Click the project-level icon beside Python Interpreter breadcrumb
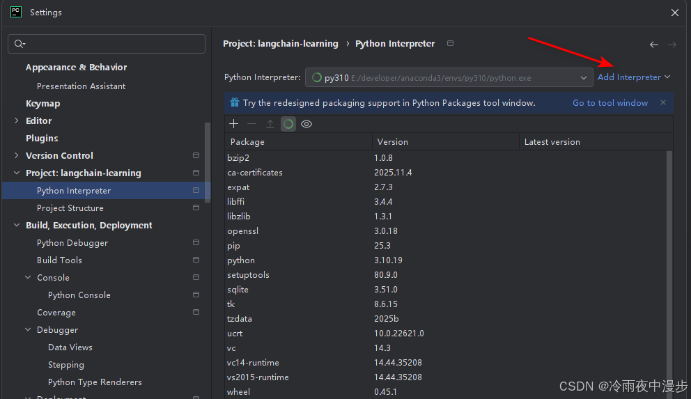 tap(450, 43)
